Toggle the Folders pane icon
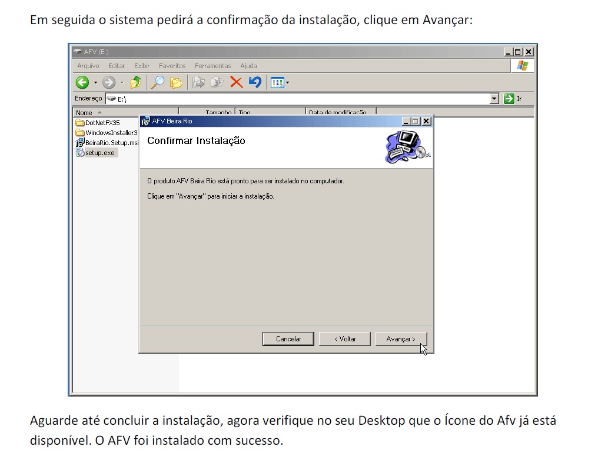The image size is (598, 460). pyautogui.click(x=176, y=82)
